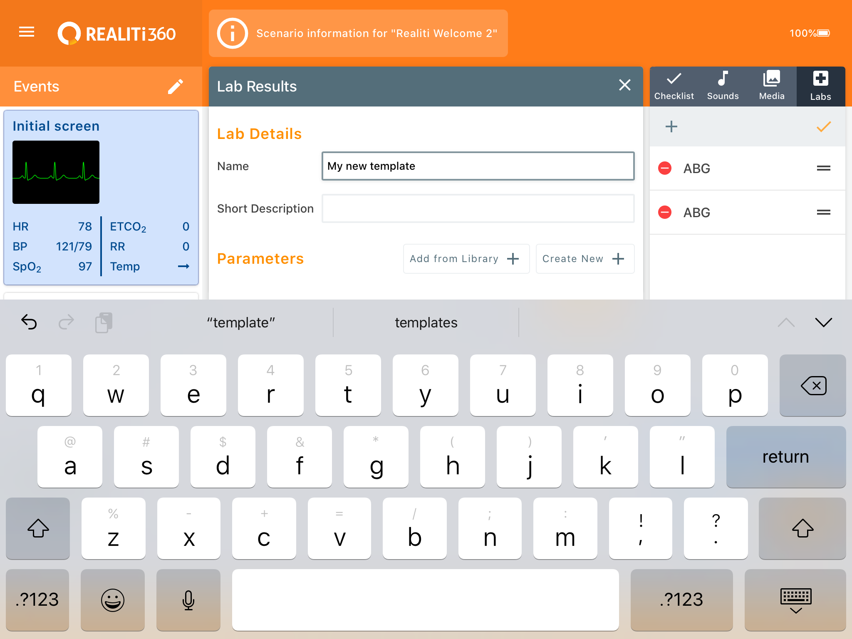852x639 pixels.
Task: Tap the down chevron above keyboard
Action: 823,322
